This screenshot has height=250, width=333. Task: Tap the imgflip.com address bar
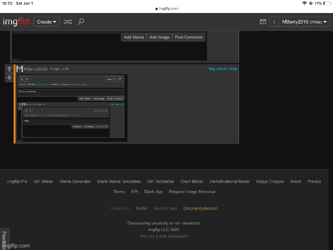pyautogui.click(x=166, y=8)
